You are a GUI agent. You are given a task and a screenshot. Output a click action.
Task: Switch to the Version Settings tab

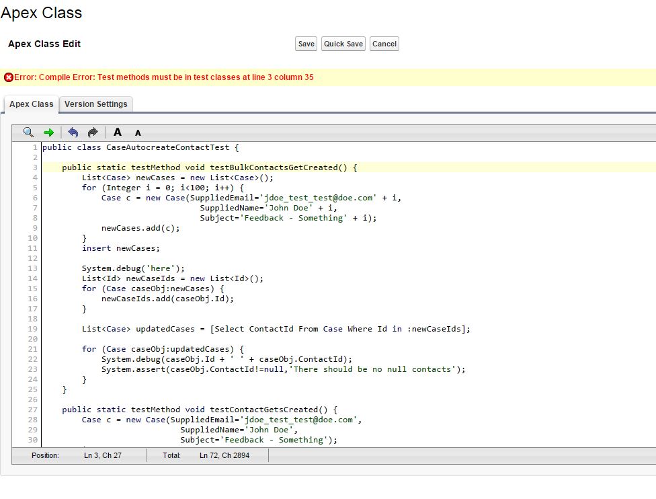(x=95, y=104)
